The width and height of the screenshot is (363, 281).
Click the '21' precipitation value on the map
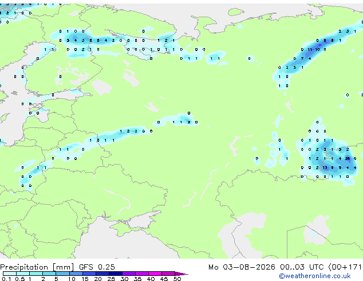point(348,159)
